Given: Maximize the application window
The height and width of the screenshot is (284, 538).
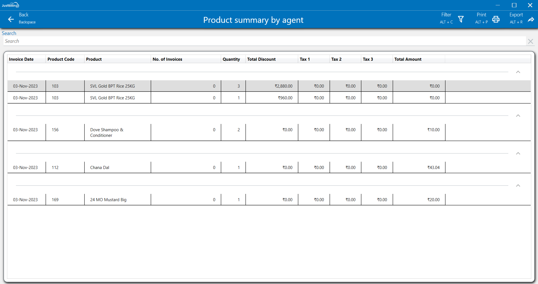Looking at the screenshot, I should pyautogui.click(x=514, y=5).
